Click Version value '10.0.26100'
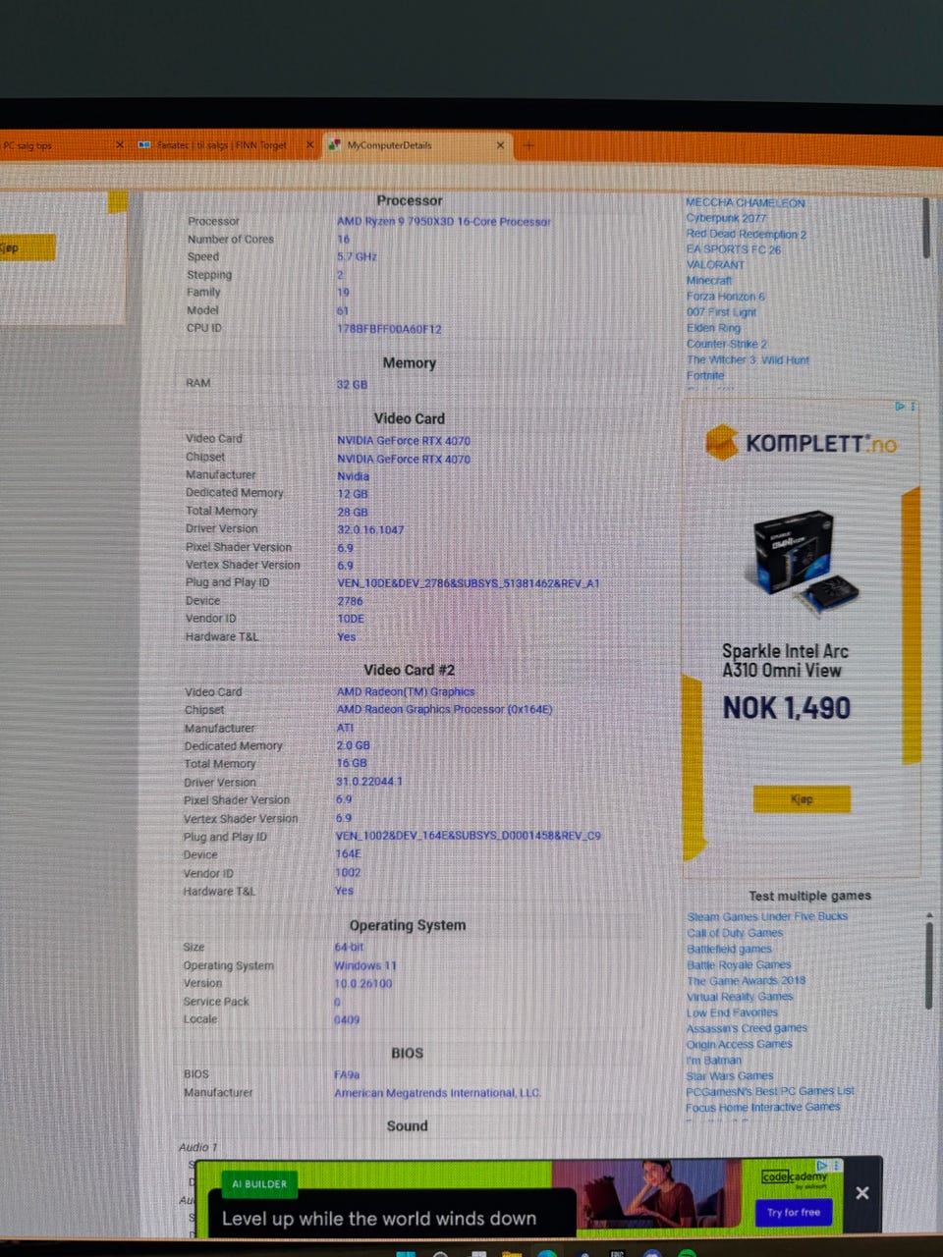The width and height of the screenshot is (943, 1257). tap(363, 983)
